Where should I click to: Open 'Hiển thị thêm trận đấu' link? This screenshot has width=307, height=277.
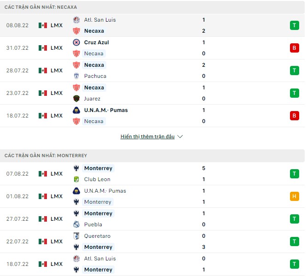[147, 137]
